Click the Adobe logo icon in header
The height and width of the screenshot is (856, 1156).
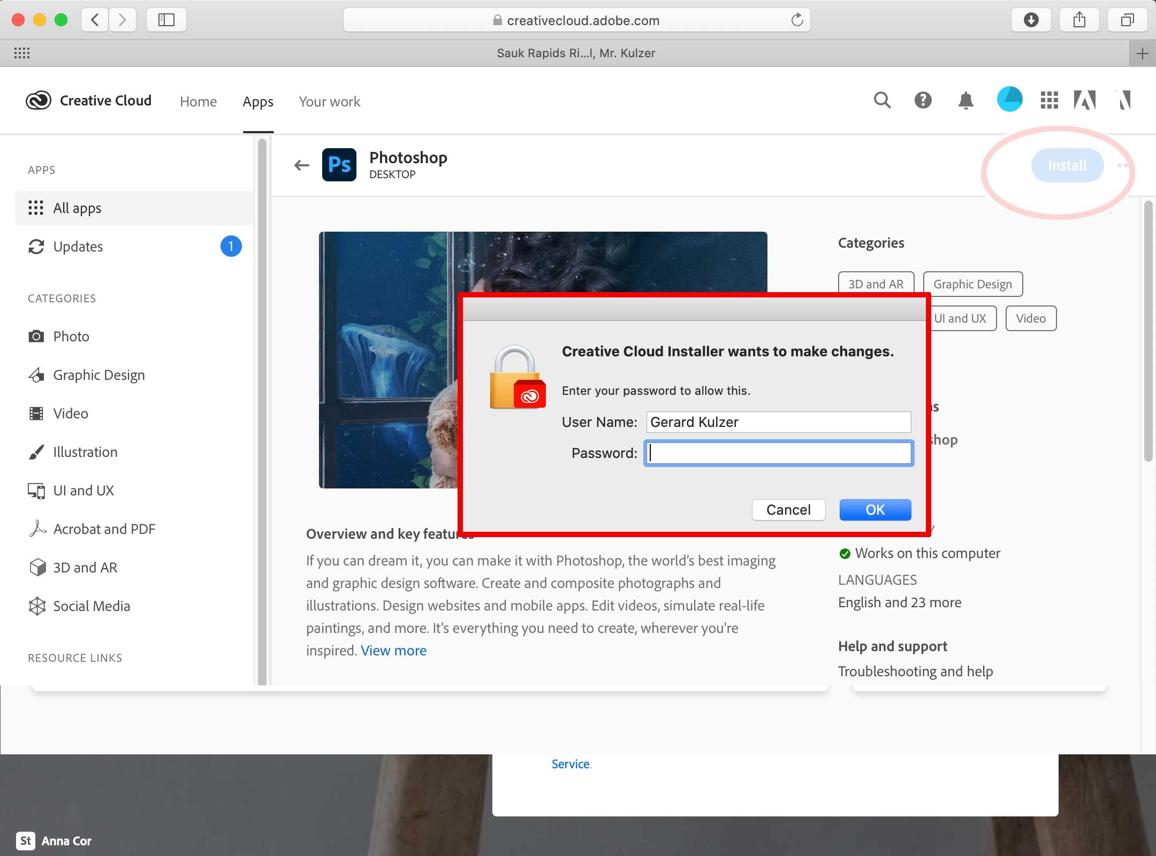(x=1085, y=100)
